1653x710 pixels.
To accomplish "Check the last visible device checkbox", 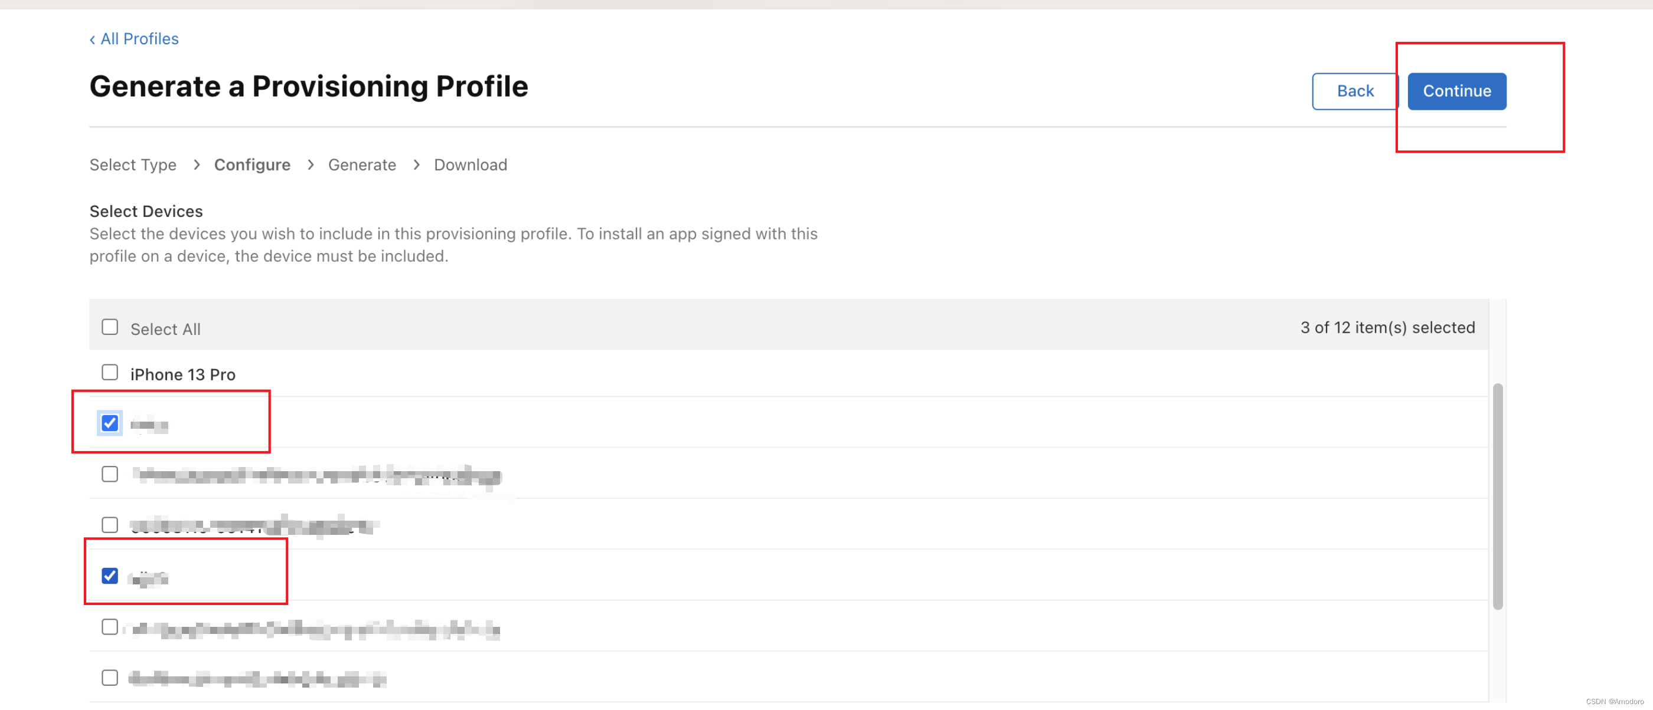I will click(110, 678).
